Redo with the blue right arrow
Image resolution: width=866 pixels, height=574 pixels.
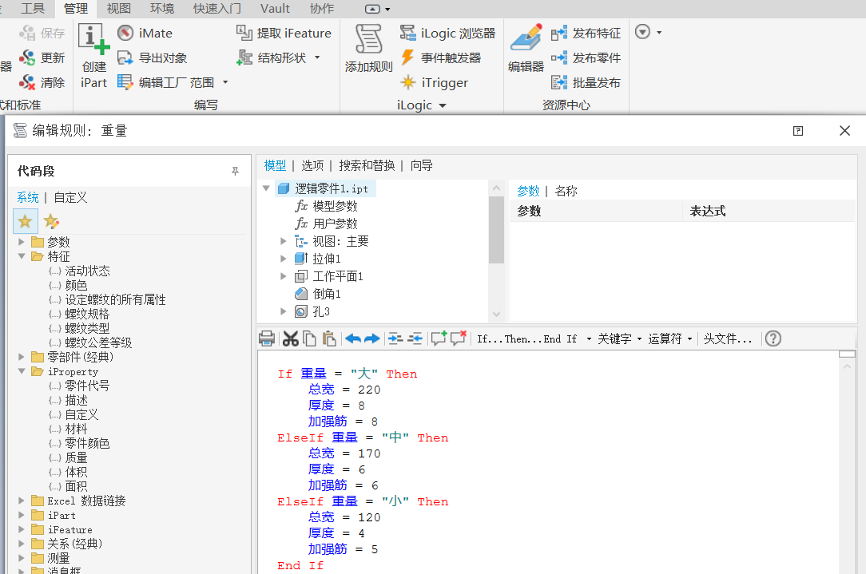pos(372,338)
